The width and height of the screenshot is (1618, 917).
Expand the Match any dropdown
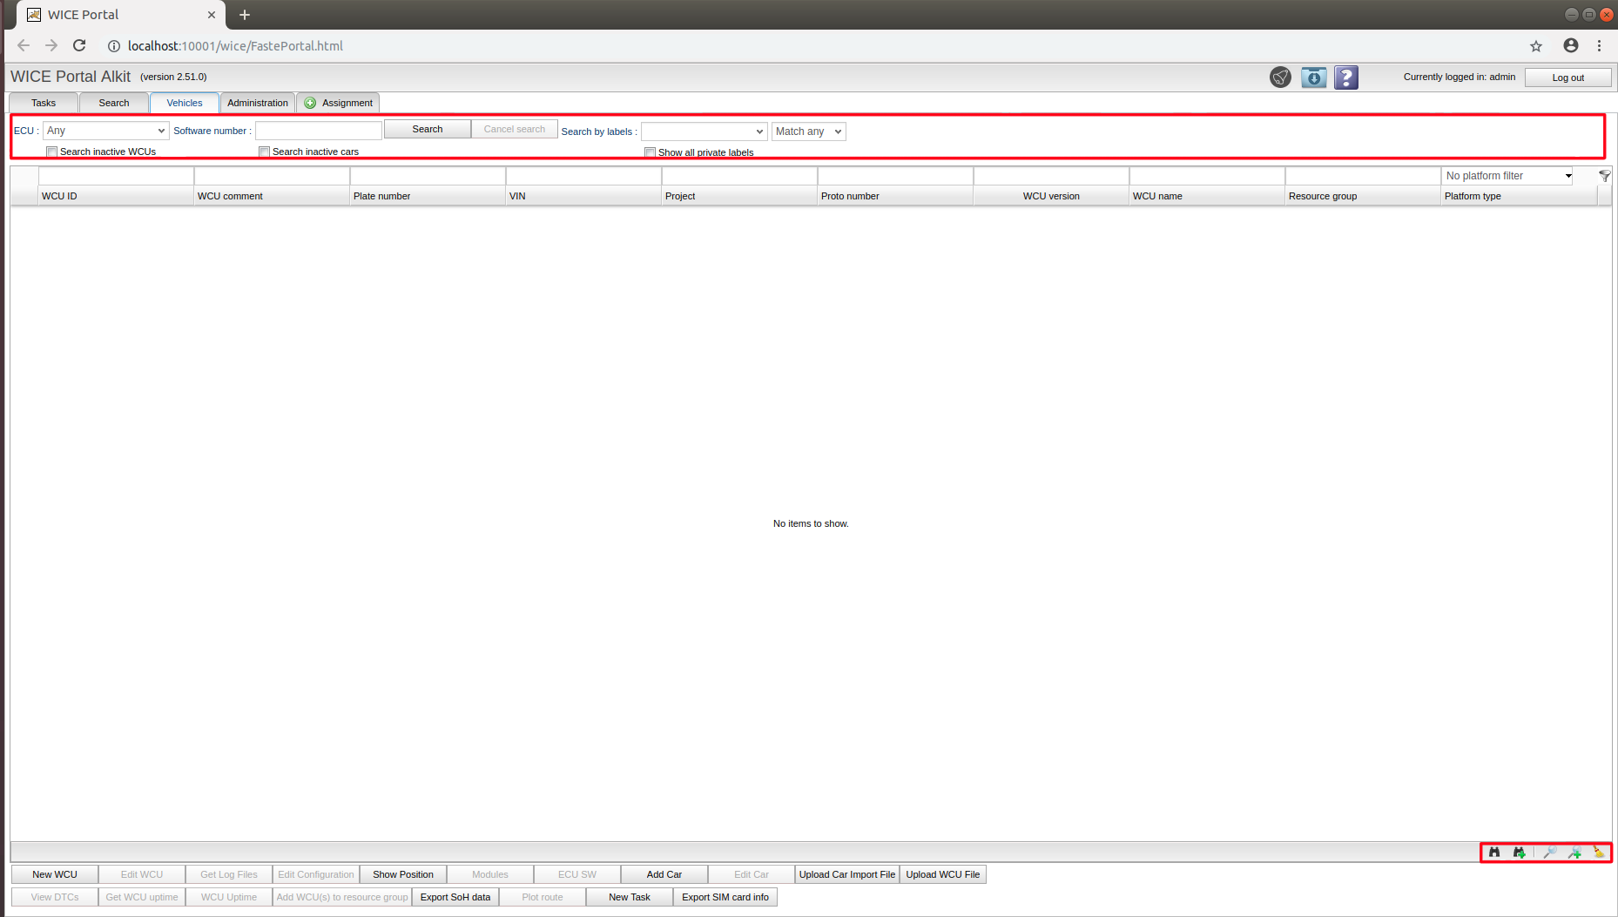pyautogui.click(x=808, y=131)
